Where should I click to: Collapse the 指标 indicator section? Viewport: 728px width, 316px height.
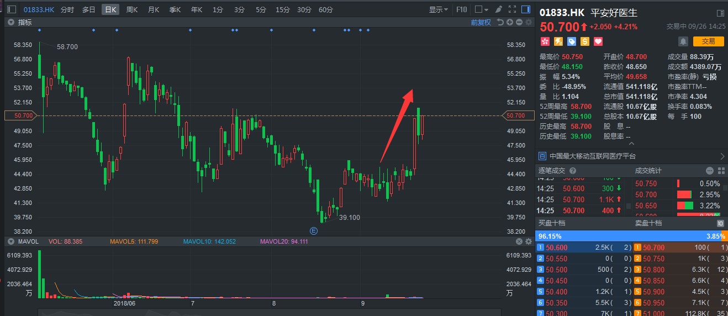click(11, 22)
